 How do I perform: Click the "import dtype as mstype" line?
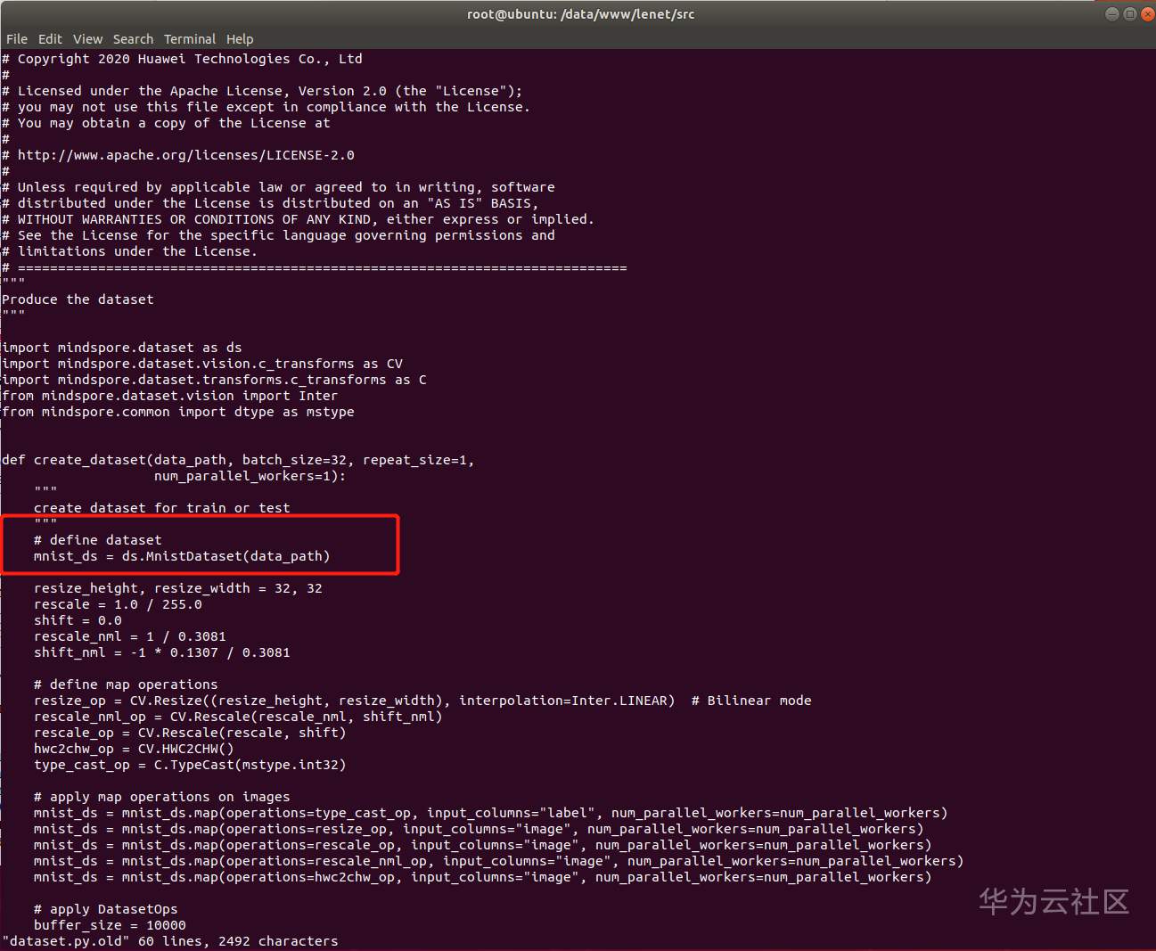(x=178, y=412)
